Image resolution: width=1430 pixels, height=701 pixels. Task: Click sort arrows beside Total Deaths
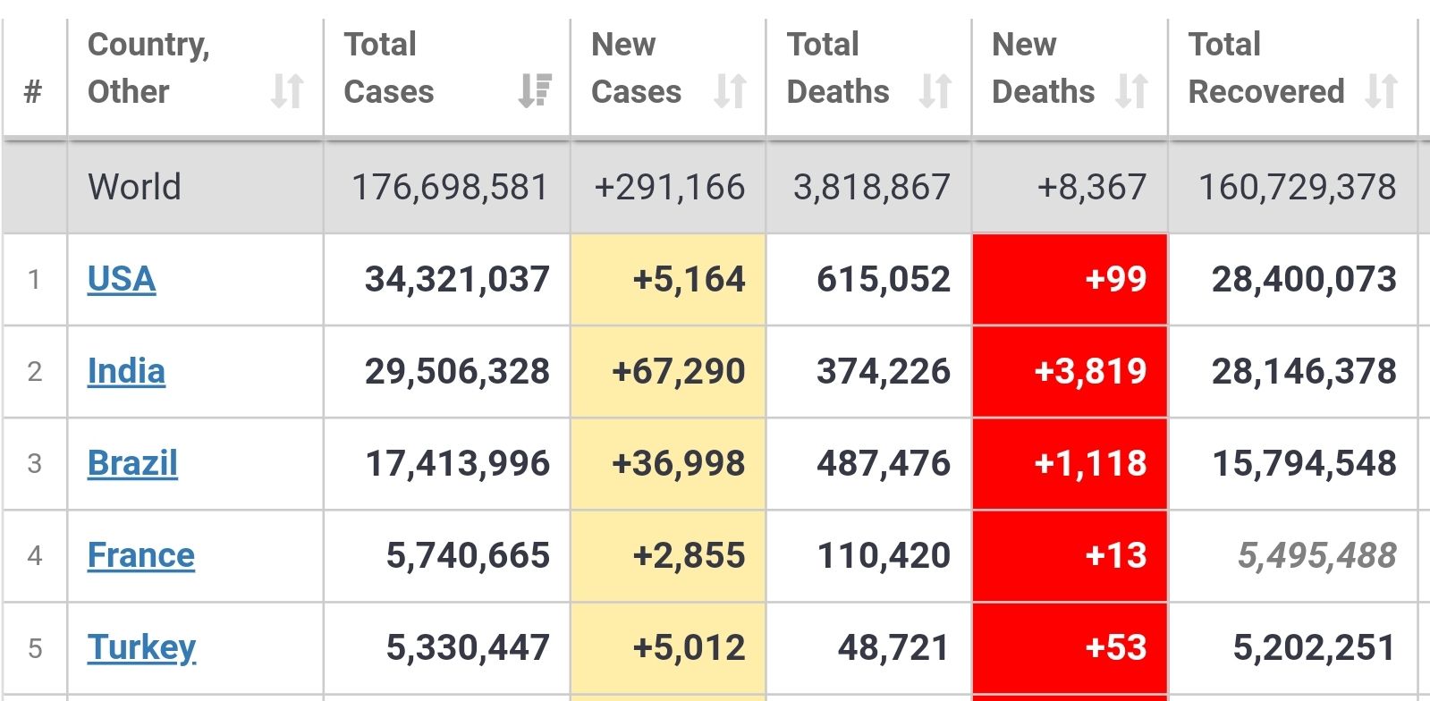[935, 90]
